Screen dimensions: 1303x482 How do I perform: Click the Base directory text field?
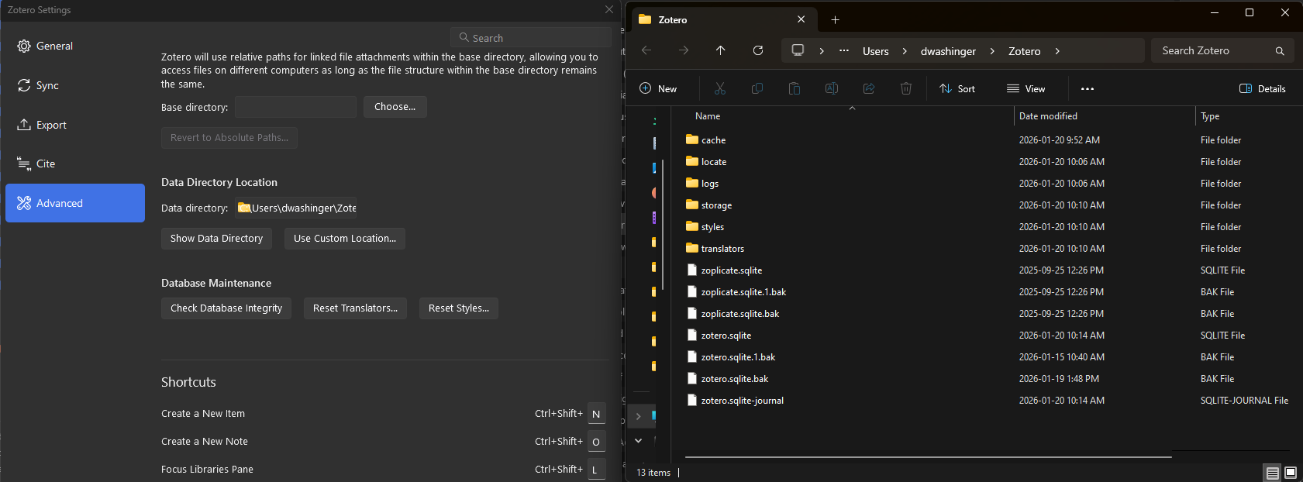click(x=295, y=107)
